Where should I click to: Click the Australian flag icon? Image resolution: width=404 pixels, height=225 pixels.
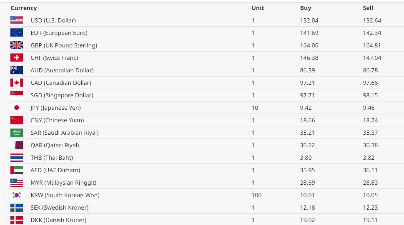[x=17, y=70]
